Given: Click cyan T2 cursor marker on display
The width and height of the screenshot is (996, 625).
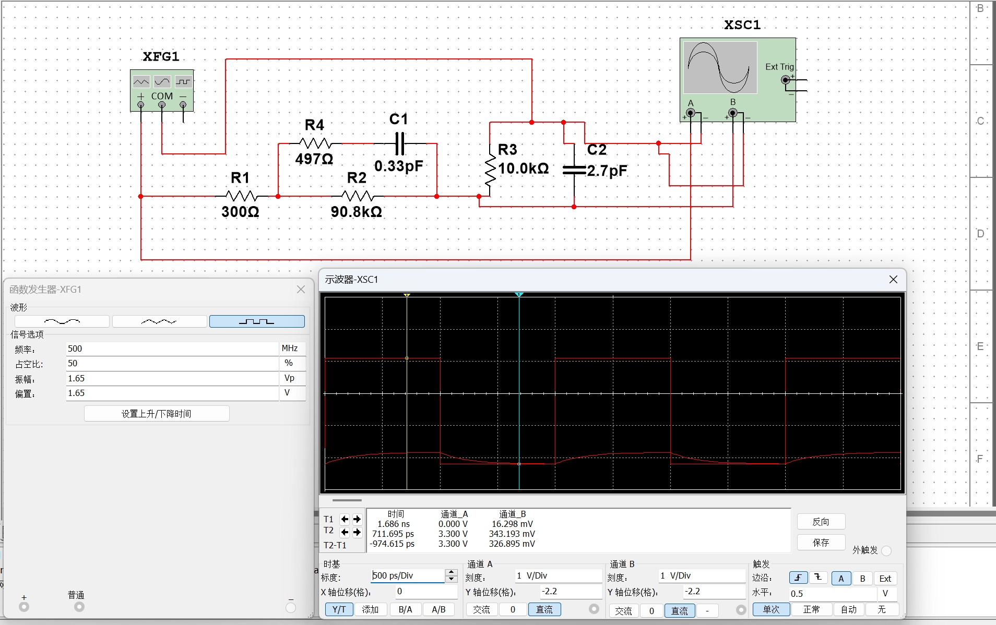Looking at the screenshot, I should [519, 295].
